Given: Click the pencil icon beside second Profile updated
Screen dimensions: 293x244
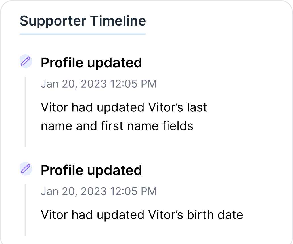Looking at the screenshot, I should point(26,169).
